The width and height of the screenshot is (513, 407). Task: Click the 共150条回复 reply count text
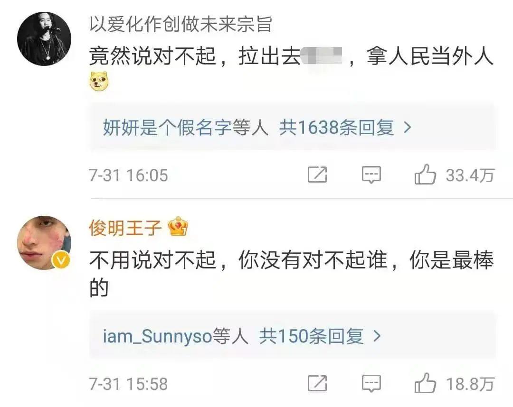[311, 337]
